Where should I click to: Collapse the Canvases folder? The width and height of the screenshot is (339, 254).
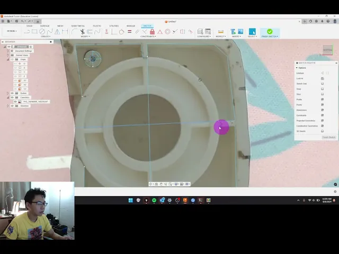(x=8, y=97)
